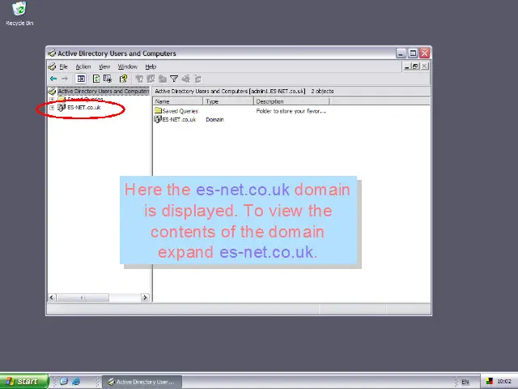Sort list by Type column header
The image size is (518, 389).
(228, 101)
